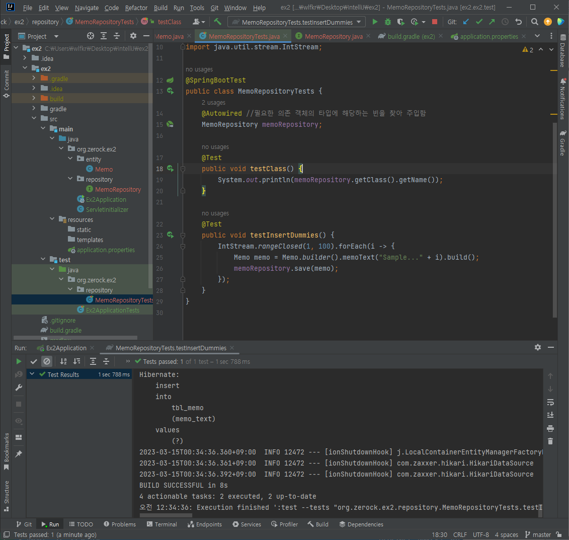This screenshot has width=569, height=540.
Task: Hide the Project tool window
Action: pyautogui.click(x=146, y=36)
